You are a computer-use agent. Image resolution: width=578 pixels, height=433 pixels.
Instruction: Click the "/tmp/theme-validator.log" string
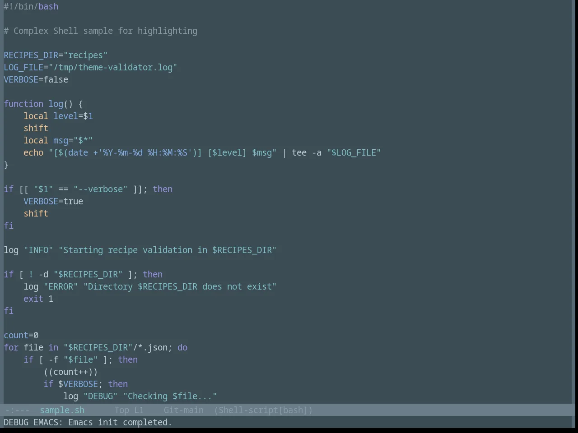(x=113, y=67)
